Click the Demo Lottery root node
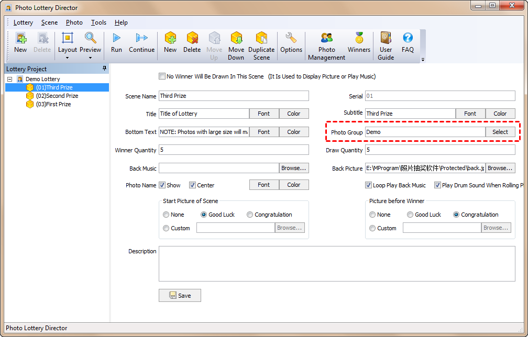Viewport: 528px width, 337px height. tap(43, 79)
